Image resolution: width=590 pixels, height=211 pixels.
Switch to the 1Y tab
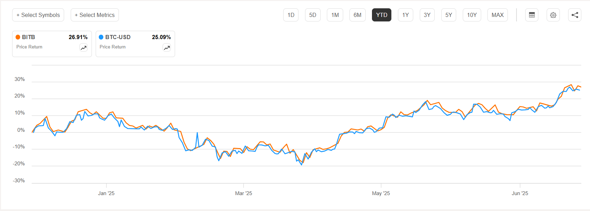tap(405, 15)
